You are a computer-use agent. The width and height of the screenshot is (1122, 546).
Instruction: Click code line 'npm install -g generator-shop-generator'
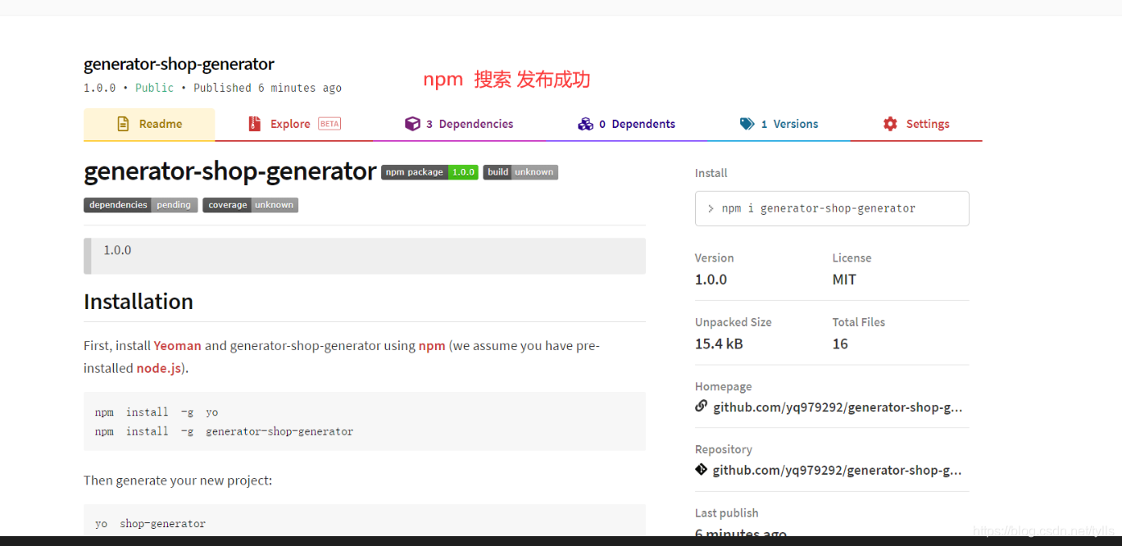tap(224, 431)
